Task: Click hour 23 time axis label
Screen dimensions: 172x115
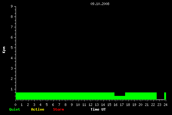Action: click(x=159, y=105)
